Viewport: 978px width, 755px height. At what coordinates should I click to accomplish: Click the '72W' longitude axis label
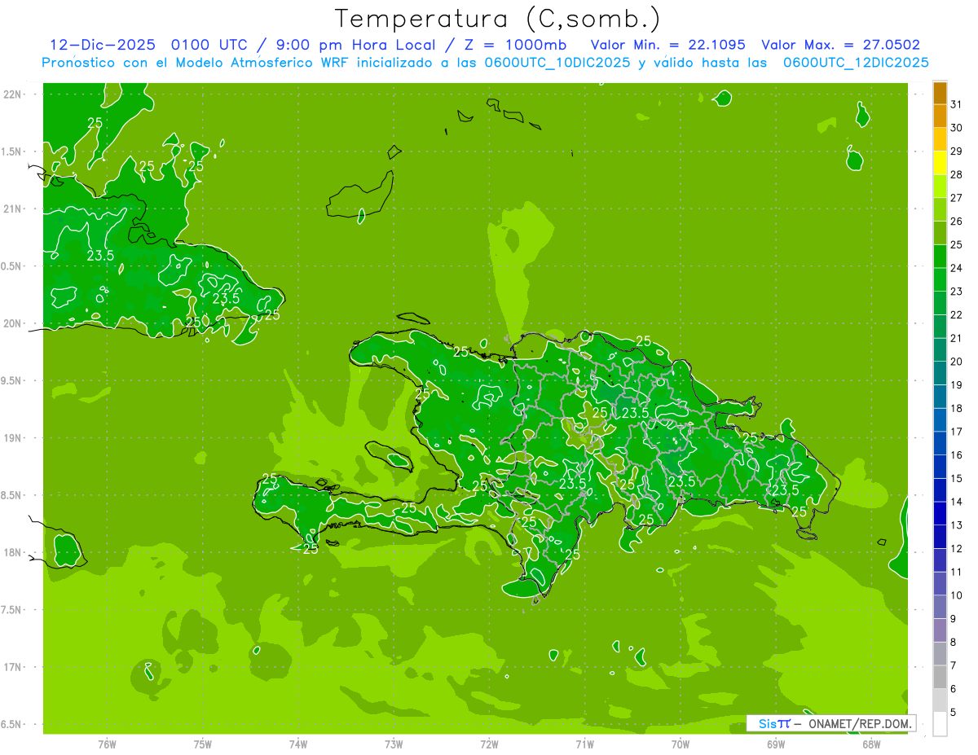(489, 744)
